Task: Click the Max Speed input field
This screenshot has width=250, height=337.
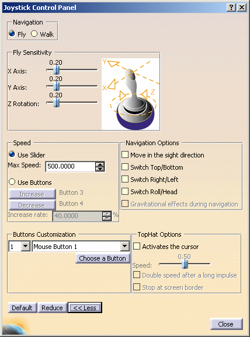Action: (71, 166)
